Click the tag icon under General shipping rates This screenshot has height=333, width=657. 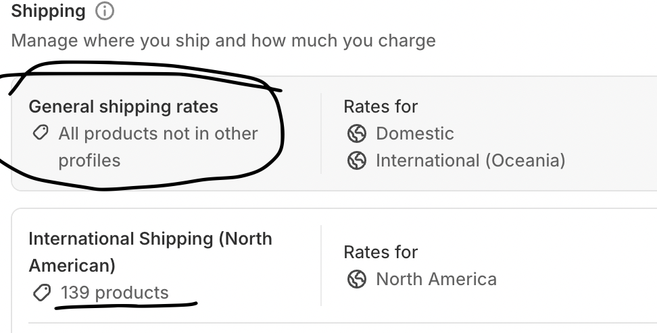coord(40,133)
